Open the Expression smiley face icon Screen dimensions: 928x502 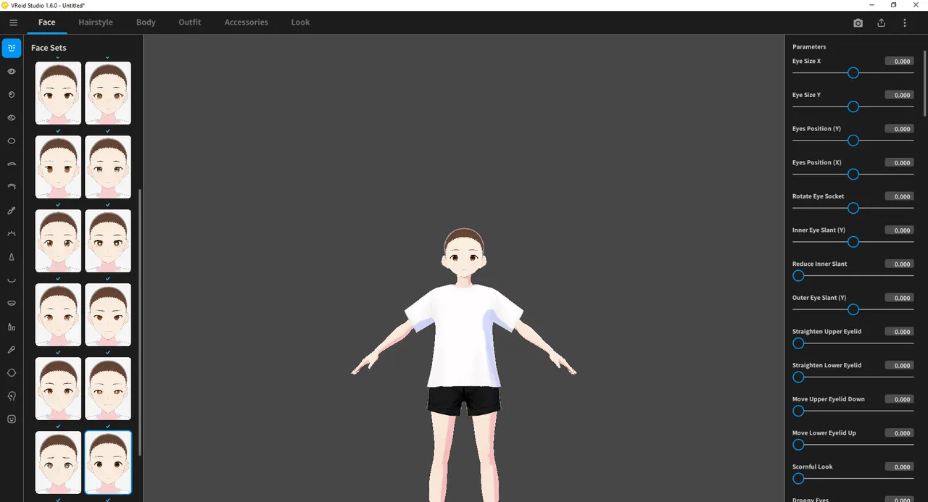click(12, 419)
